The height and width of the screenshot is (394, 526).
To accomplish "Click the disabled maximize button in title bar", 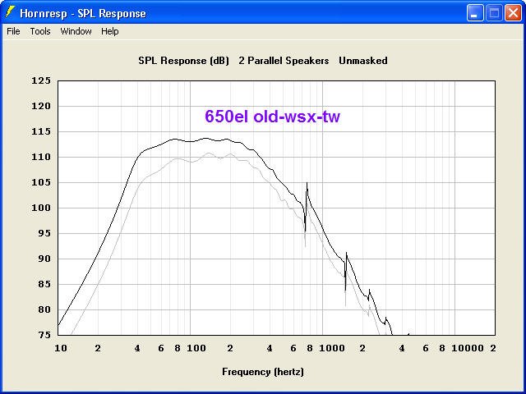I will point(494,13).
